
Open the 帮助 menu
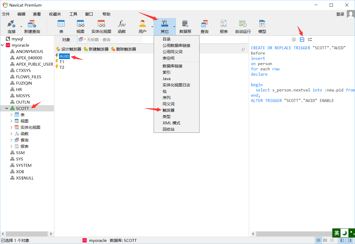coord(106,14)
